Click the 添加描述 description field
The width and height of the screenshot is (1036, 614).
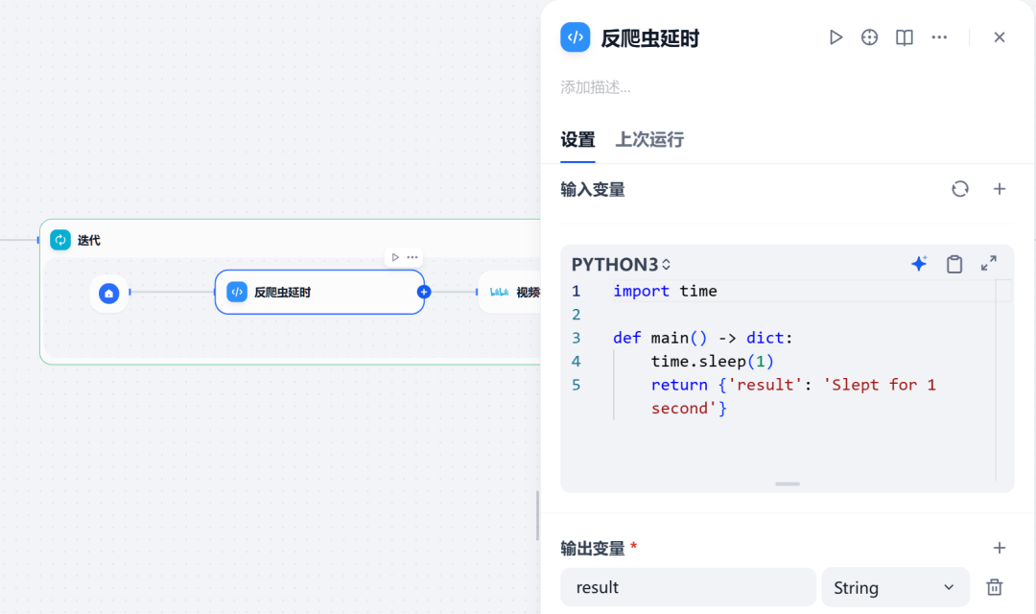pos(596,87)
